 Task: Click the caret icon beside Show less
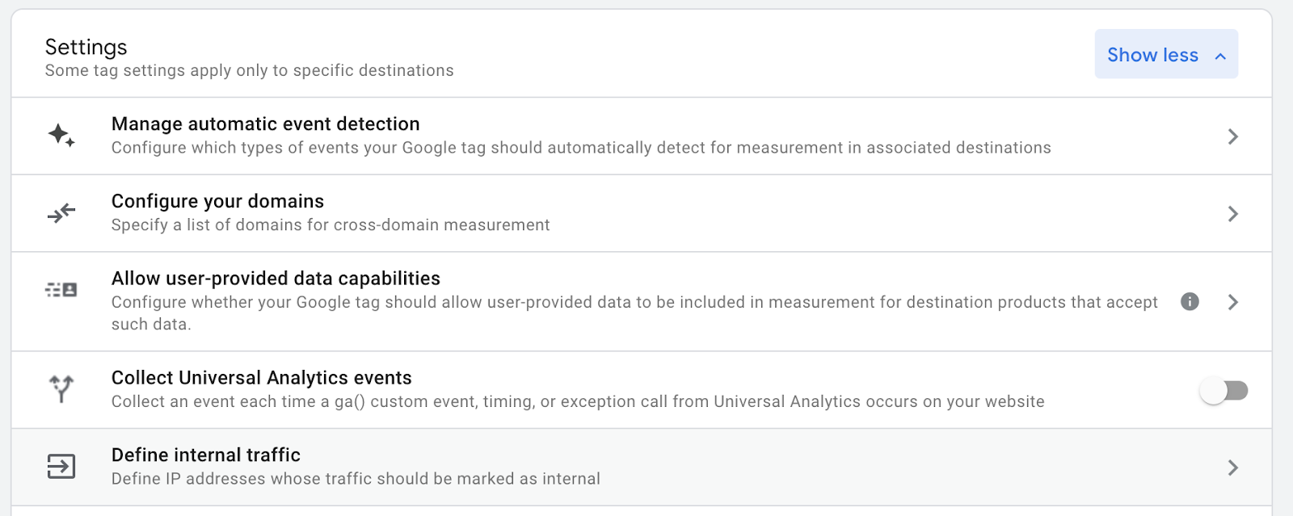[1220, 56]
